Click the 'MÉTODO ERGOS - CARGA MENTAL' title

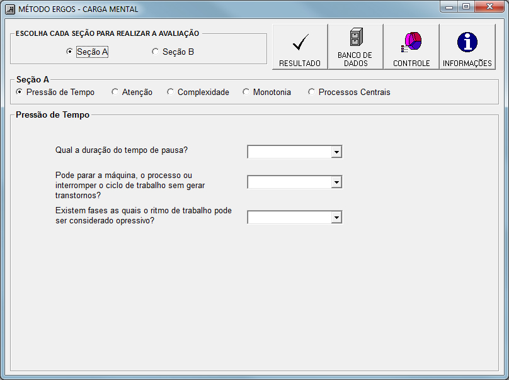pyautogui.click(x=78, y=9)
